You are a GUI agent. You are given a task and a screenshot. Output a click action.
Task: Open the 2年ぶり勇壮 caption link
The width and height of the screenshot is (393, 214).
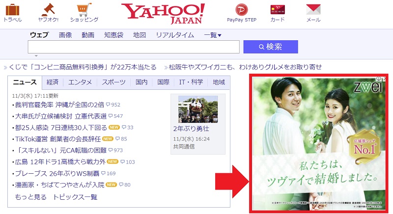point(191,129)
